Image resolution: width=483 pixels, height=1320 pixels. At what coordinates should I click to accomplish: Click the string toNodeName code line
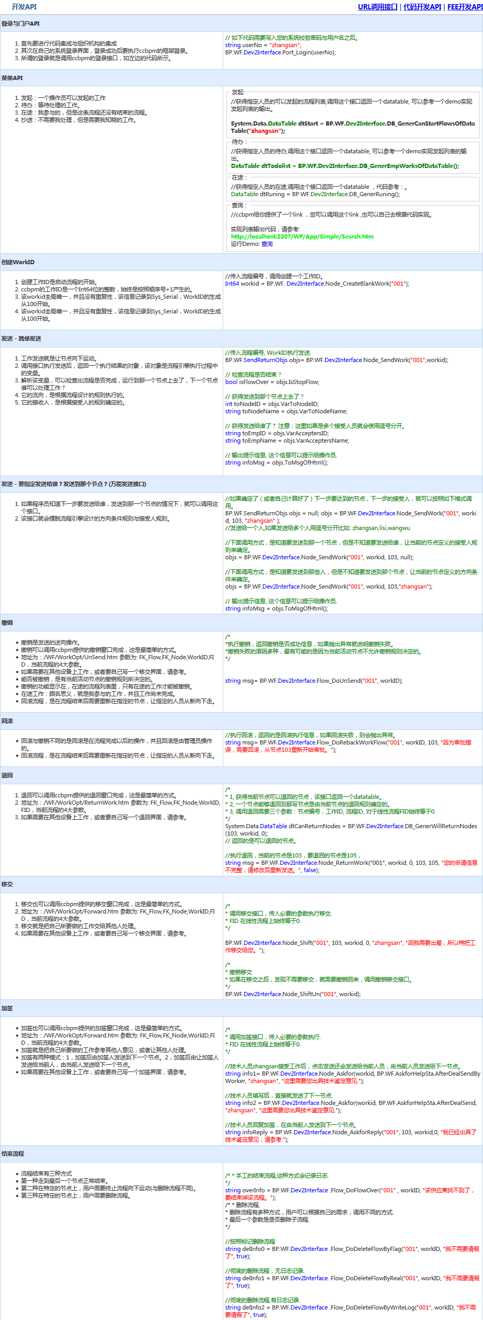tap(286, 411)
